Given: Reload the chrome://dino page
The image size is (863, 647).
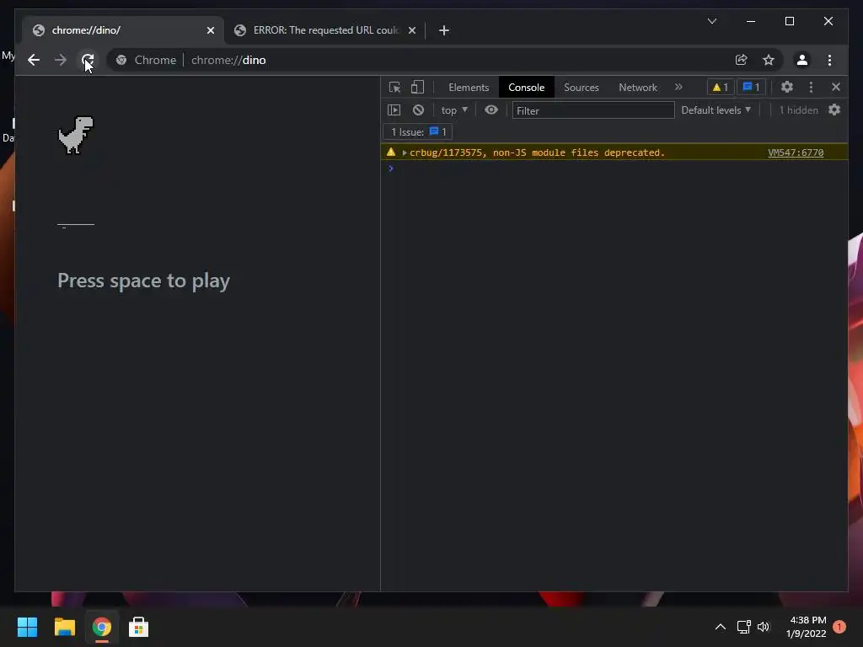Looking at the screenshot, I should 88,60.
